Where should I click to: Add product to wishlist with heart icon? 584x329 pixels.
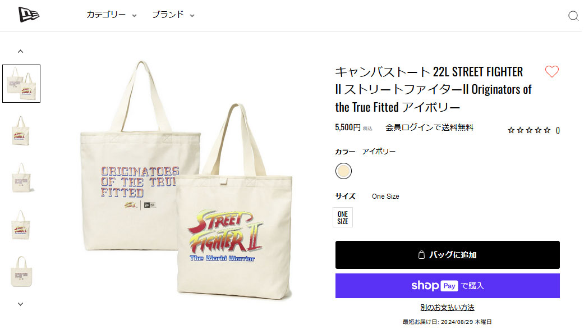click(551, 71)
